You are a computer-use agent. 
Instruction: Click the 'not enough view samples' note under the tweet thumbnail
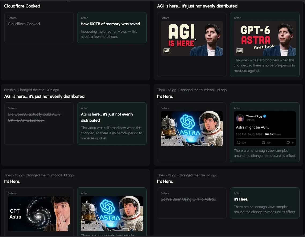coord(265,153)
